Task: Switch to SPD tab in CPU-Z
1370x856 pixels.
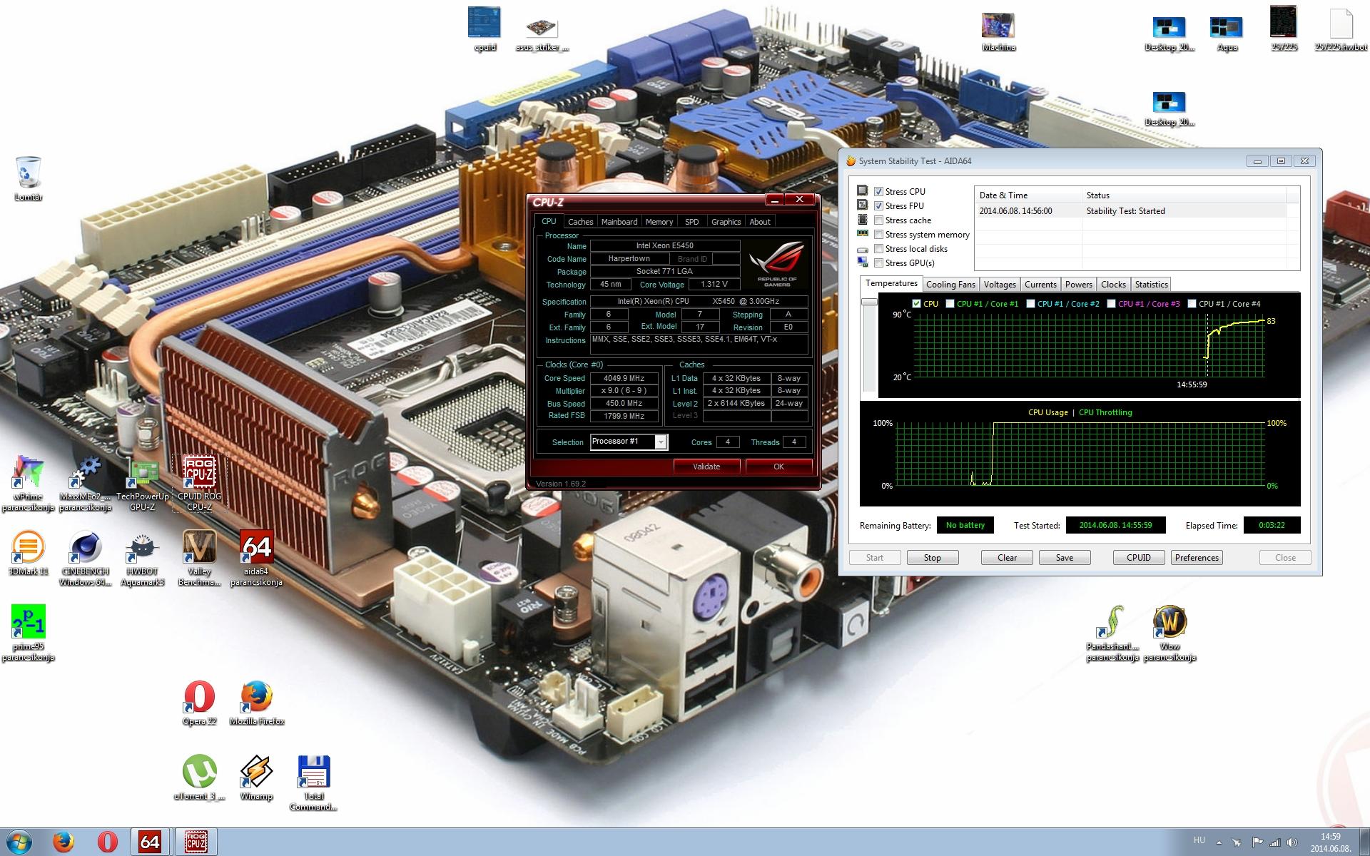Action: (691, 222)
